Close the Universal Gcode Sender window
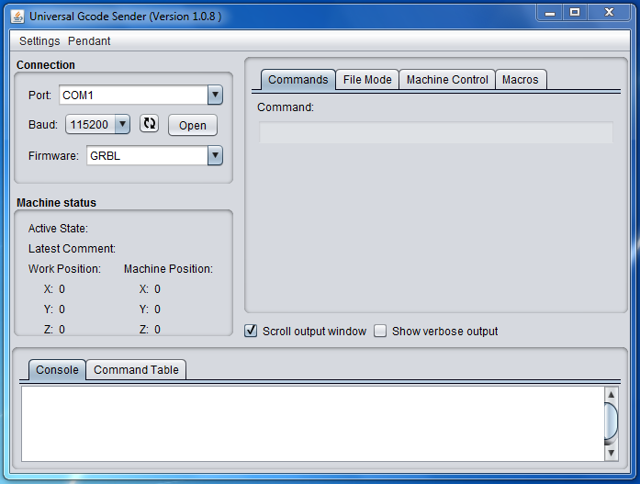 tap(609, 13)
